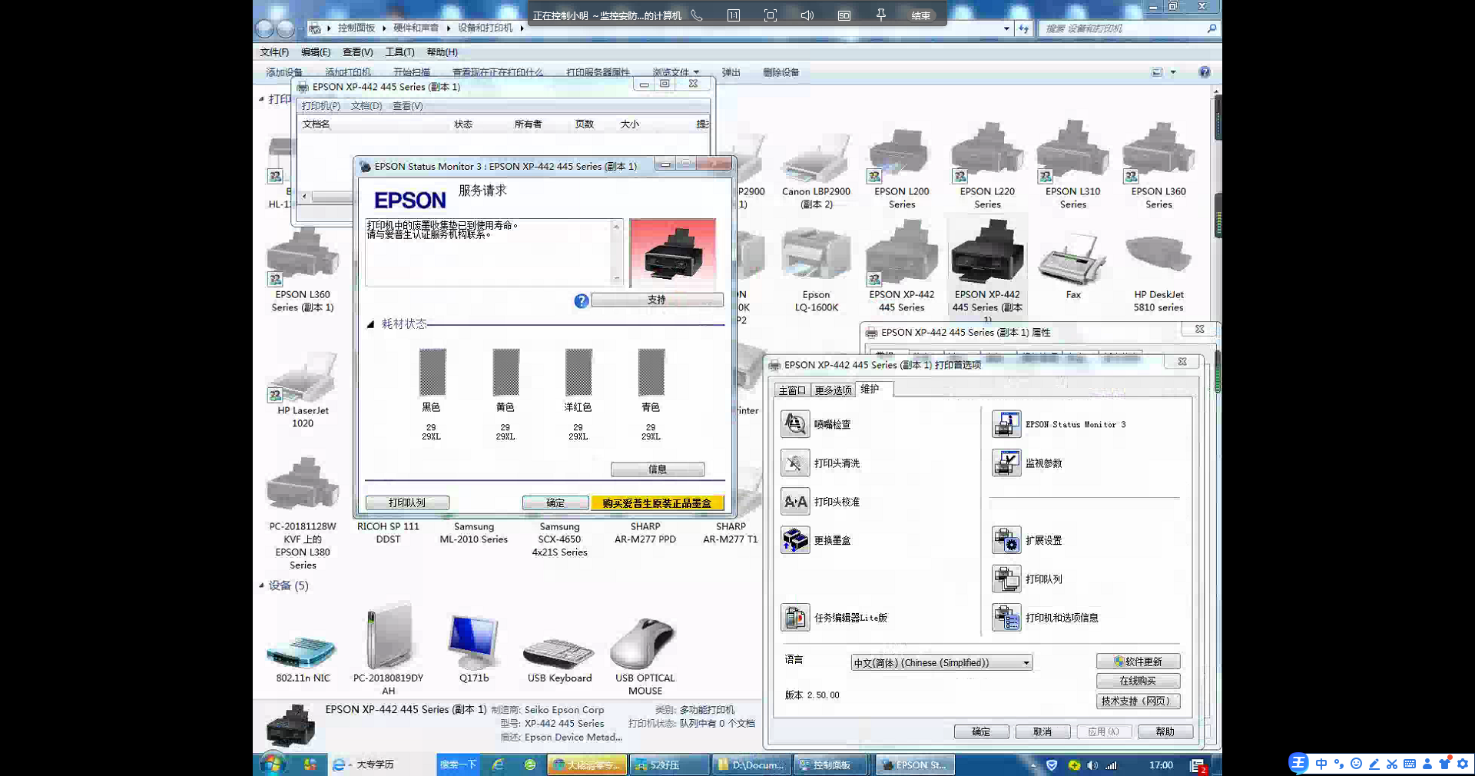Click the 文档名 column header

click(x=316, y=124)
